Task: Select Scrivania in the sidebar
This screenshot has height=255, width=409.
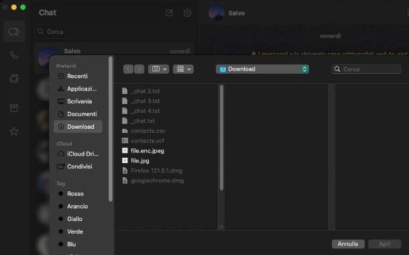Action: click(x=78, y=101)
